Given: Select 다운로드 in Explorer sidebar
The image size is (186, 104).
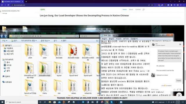Looking at the screenshot, I should coord(8,48).
